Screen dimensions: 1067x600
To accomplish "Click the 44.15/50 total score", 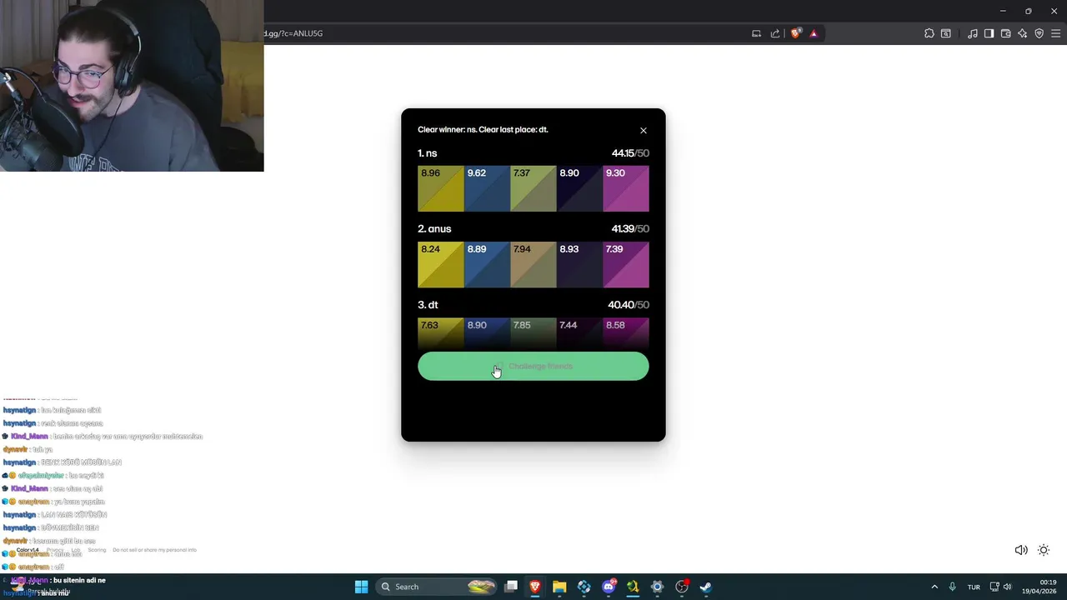I will coord(630,153).
